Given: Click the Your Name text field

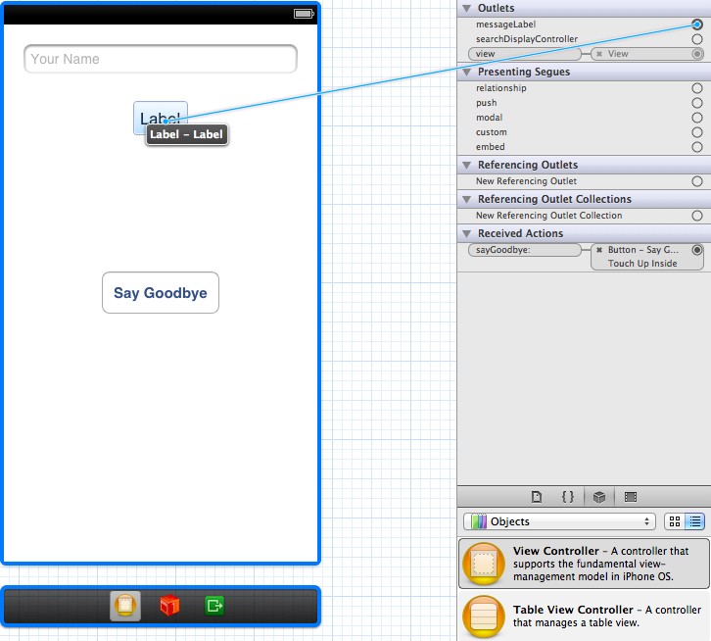Looking at the screenshot, I should (161, 59).
